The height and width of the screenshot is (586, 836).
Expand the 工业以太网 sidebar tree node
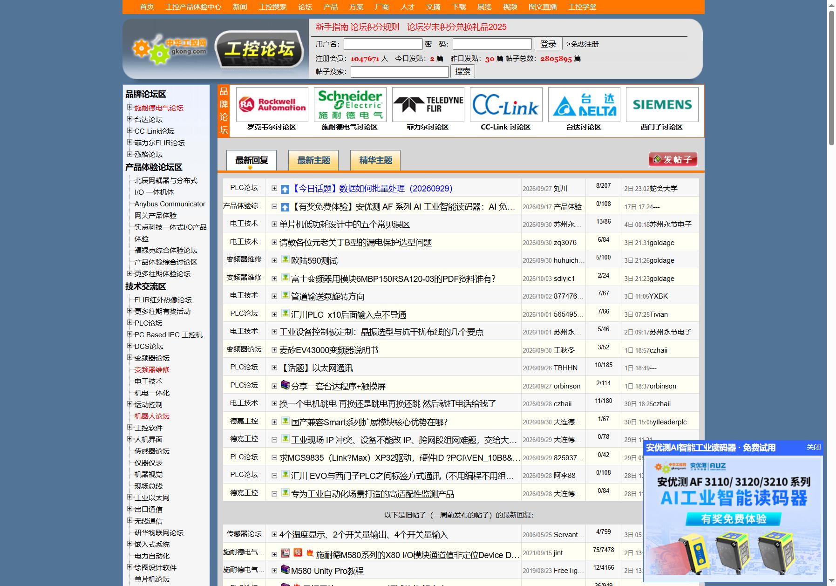click(x=130, y=497)
